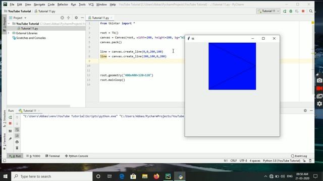Open the File menu
The width and height of the screenshot is (323, 181).
pos(12,5)
